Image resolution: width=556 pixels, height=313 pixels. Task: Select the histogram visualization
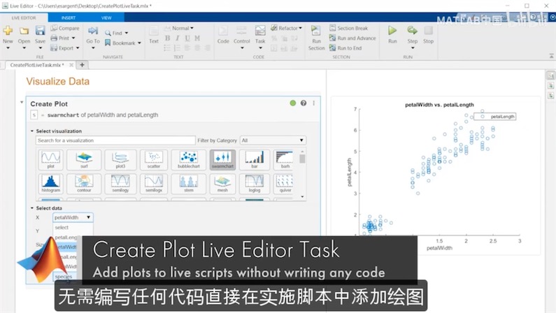tap(51, 184)
